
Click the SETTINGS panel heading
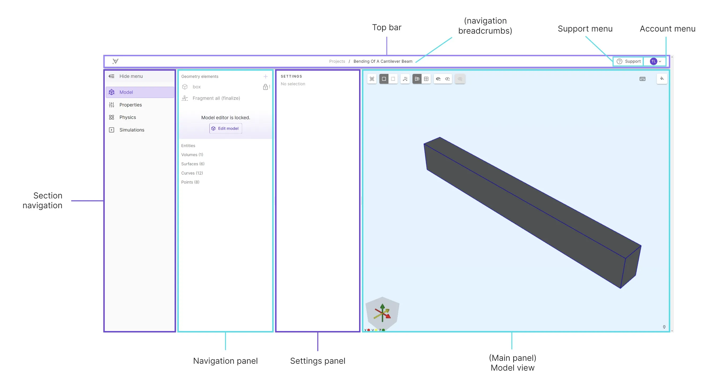coord(291,76)
